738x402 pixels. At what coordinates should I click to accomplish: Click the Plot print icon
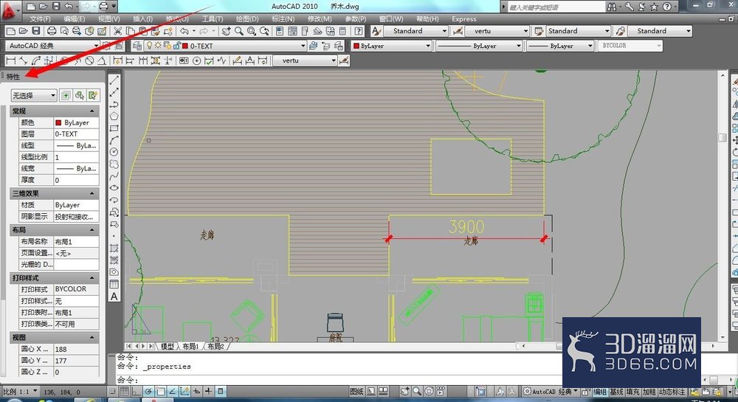point(52,31)
